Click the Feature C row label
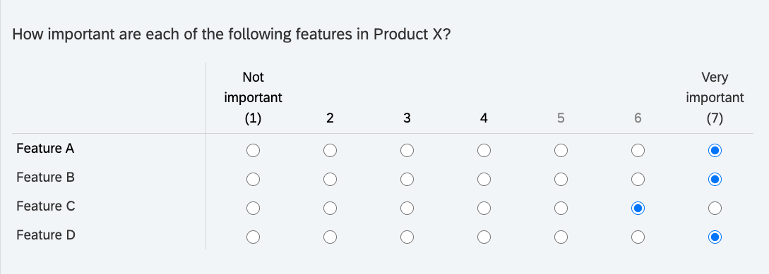The width and height of the screenshot is (769, 274). 46,206
